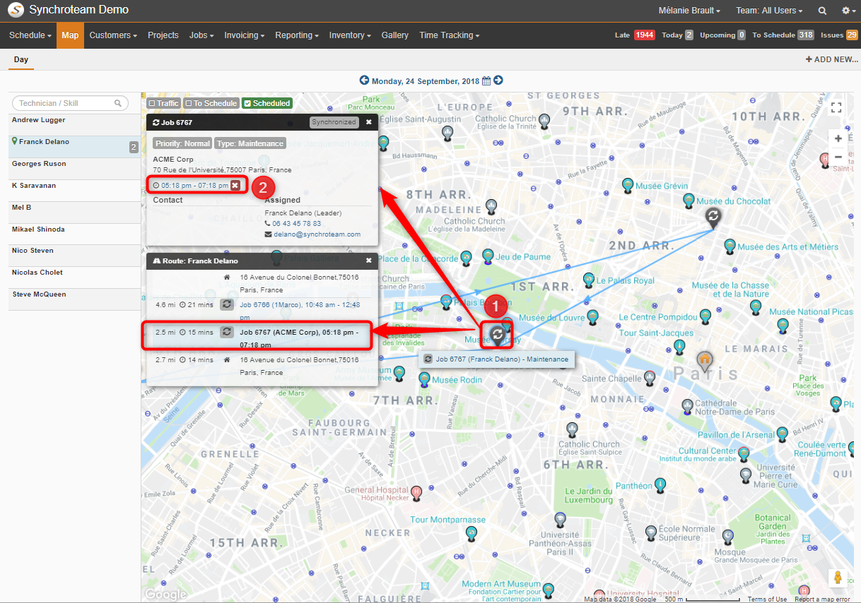The image size is (861, 603).
Task: Click Report a map error link
Action: [x=822, y=599]
